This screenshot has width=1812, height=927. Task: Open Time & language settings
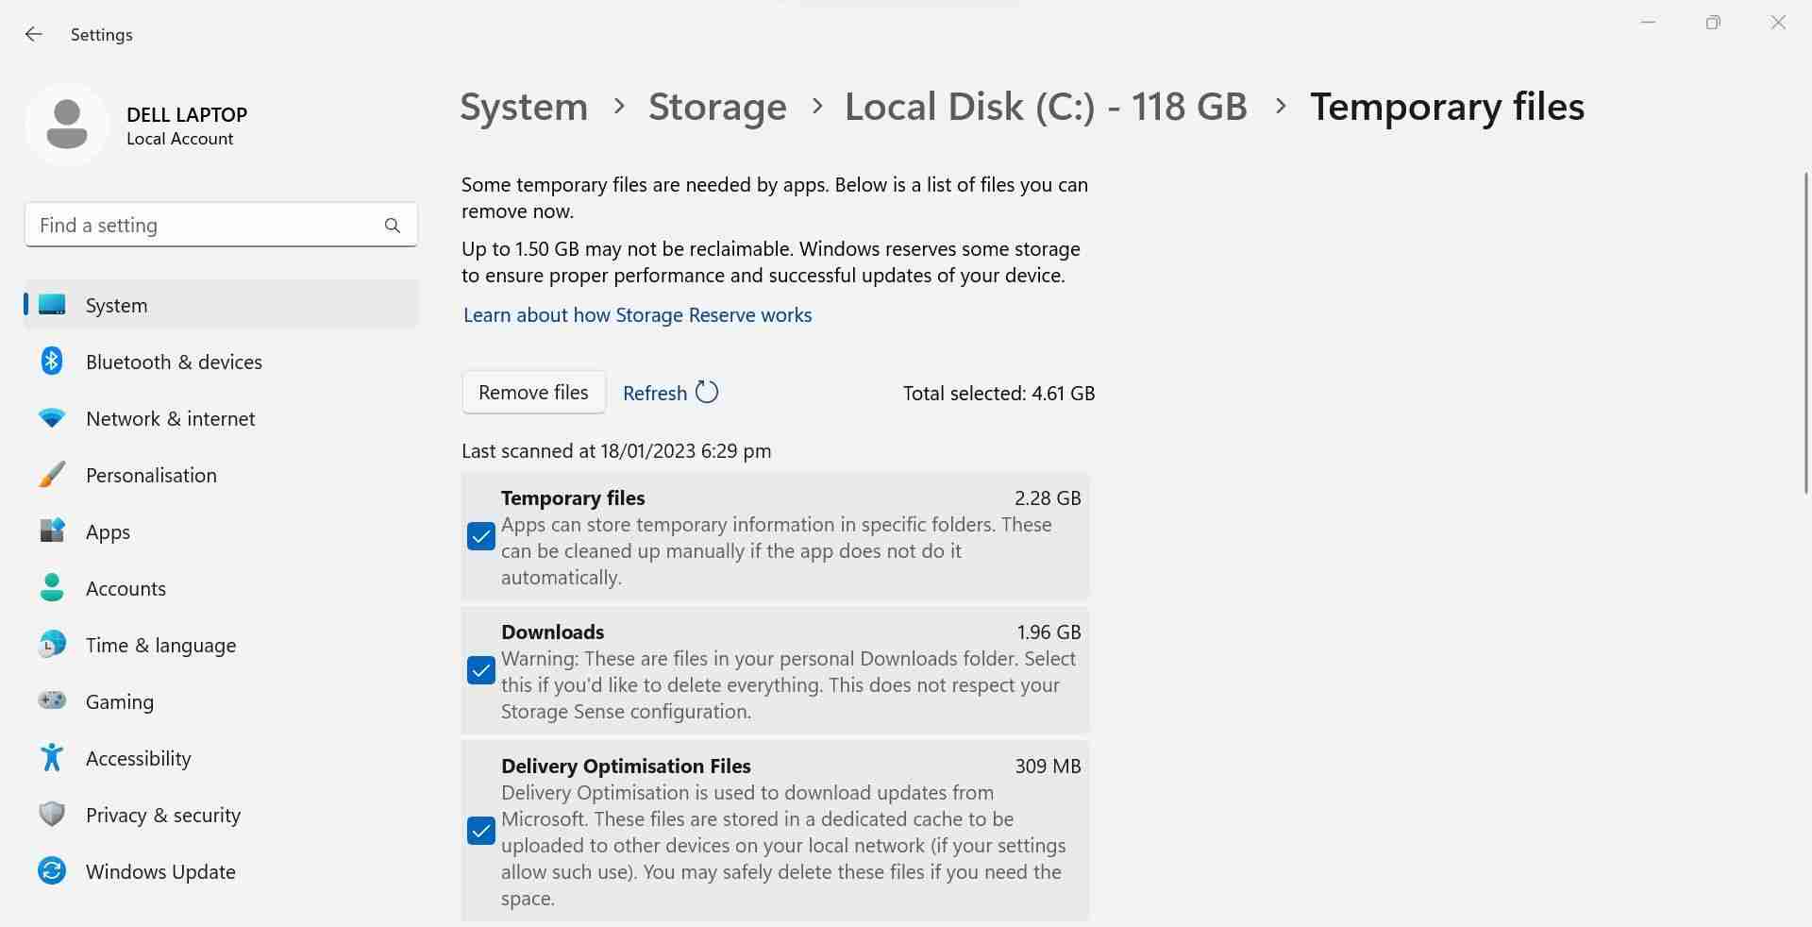pos(160,645)
